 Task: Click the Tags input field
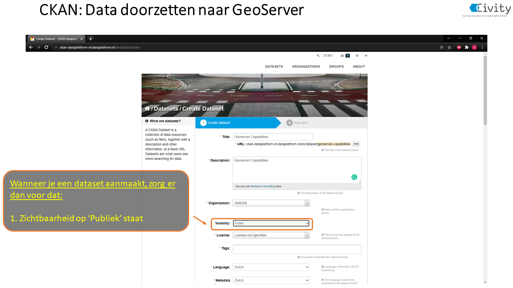(x=297, y=249)
